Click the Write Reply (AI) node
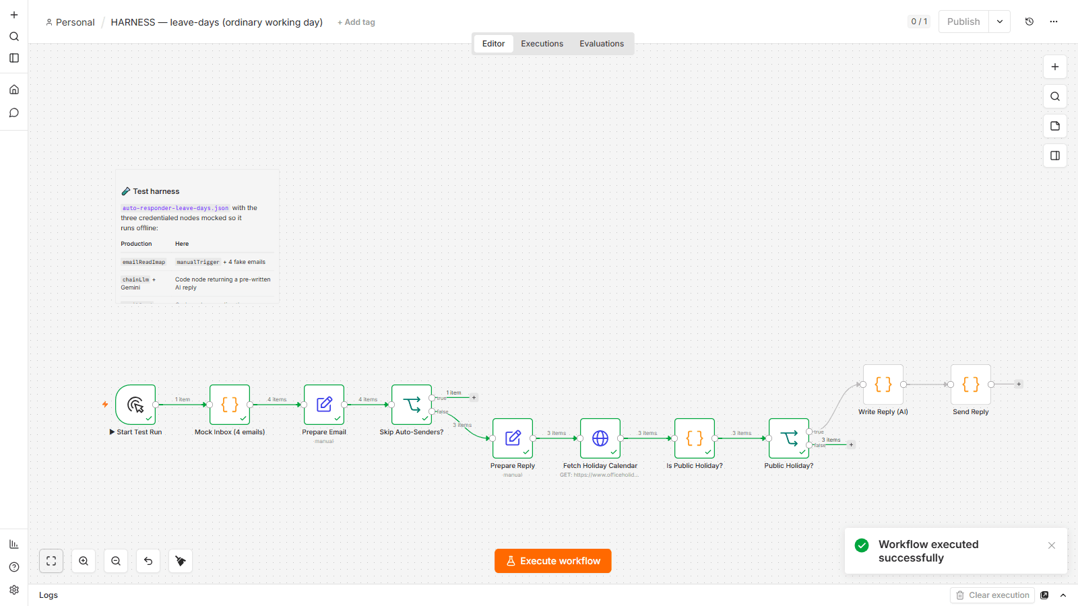 [883, 384]
